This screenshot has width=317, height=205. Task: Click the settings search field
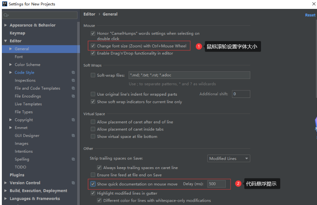tap(40, 15)
